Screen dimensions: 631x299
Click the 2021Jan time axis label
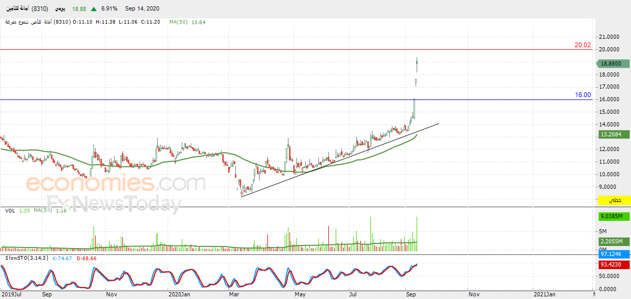pos(545,295)
